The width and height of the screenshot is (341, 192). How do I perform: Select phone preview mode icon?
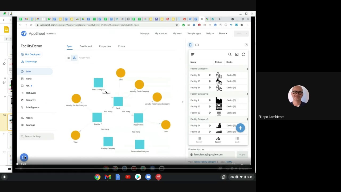[190, 45]
